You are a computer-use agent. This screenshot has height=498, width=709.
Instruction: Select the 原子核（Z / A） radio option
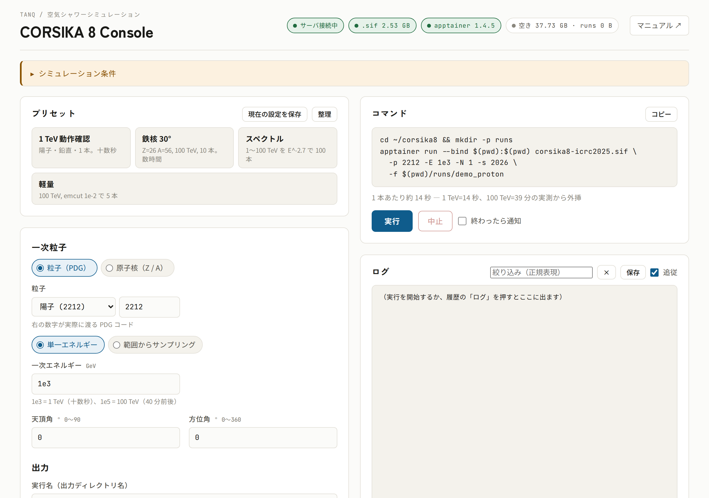pyautogui.click(x=137, y=268)
